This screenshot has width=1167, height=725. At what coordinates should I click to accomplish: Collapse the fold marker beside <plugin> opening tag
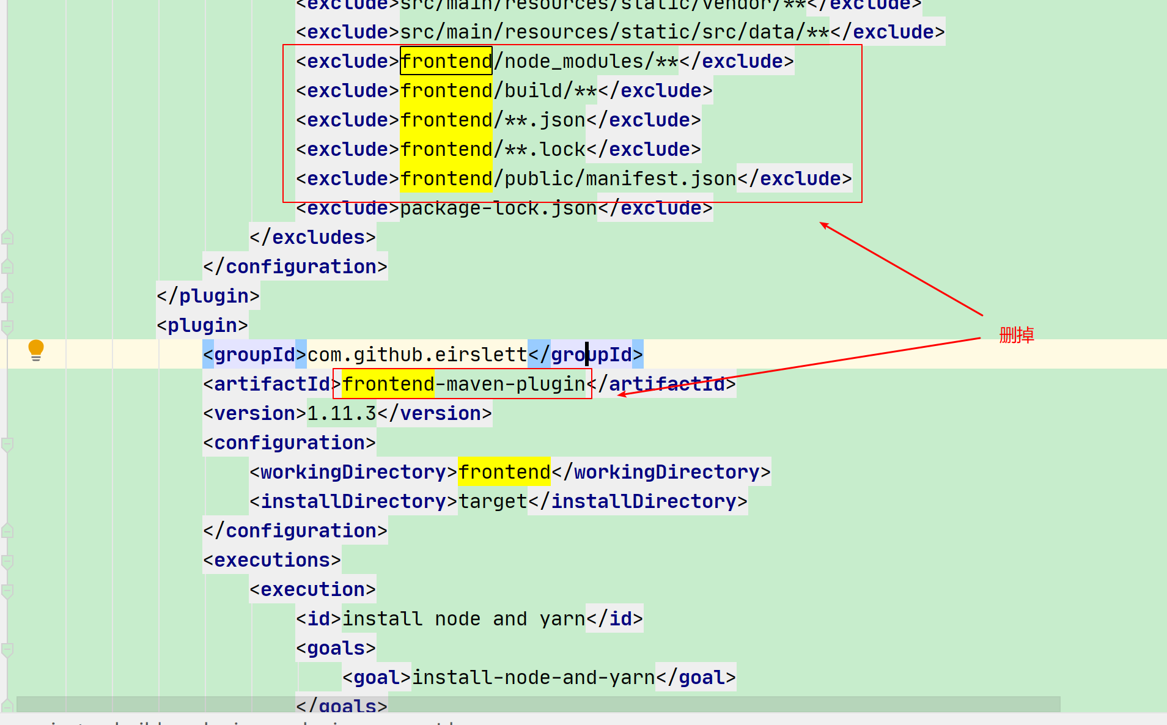pyautogui.click(x=7, y=326)
